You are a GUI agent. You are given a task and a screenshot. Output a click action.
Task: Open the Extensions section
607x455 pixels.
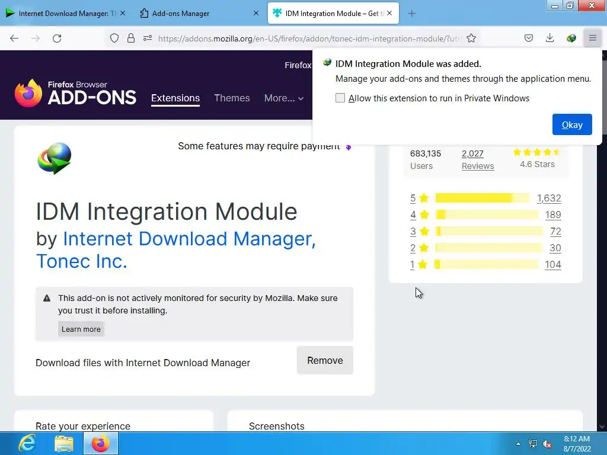coord(175,98)
